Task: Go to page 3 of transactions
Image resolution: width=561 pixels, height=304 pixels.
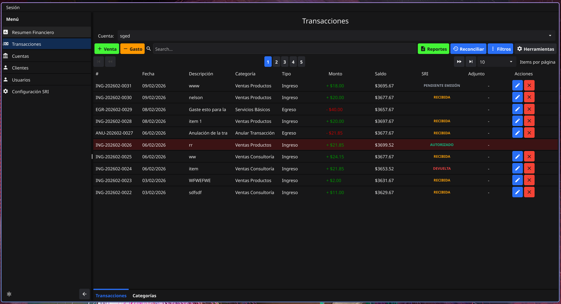Action: [x=285, y=62]
